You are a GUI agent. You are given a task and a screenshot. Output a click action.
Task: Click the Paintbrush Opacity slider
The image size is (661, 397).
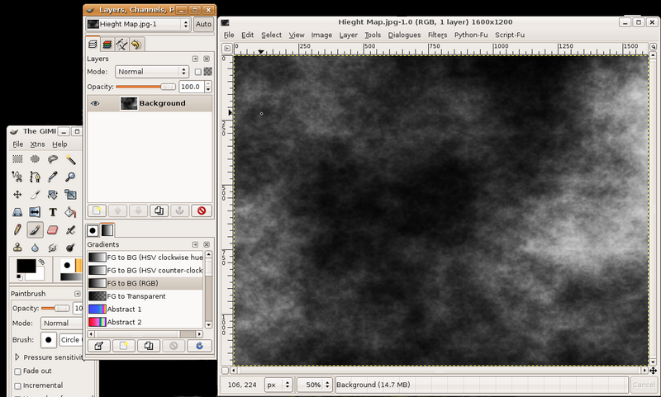click(x=55, y=308)
